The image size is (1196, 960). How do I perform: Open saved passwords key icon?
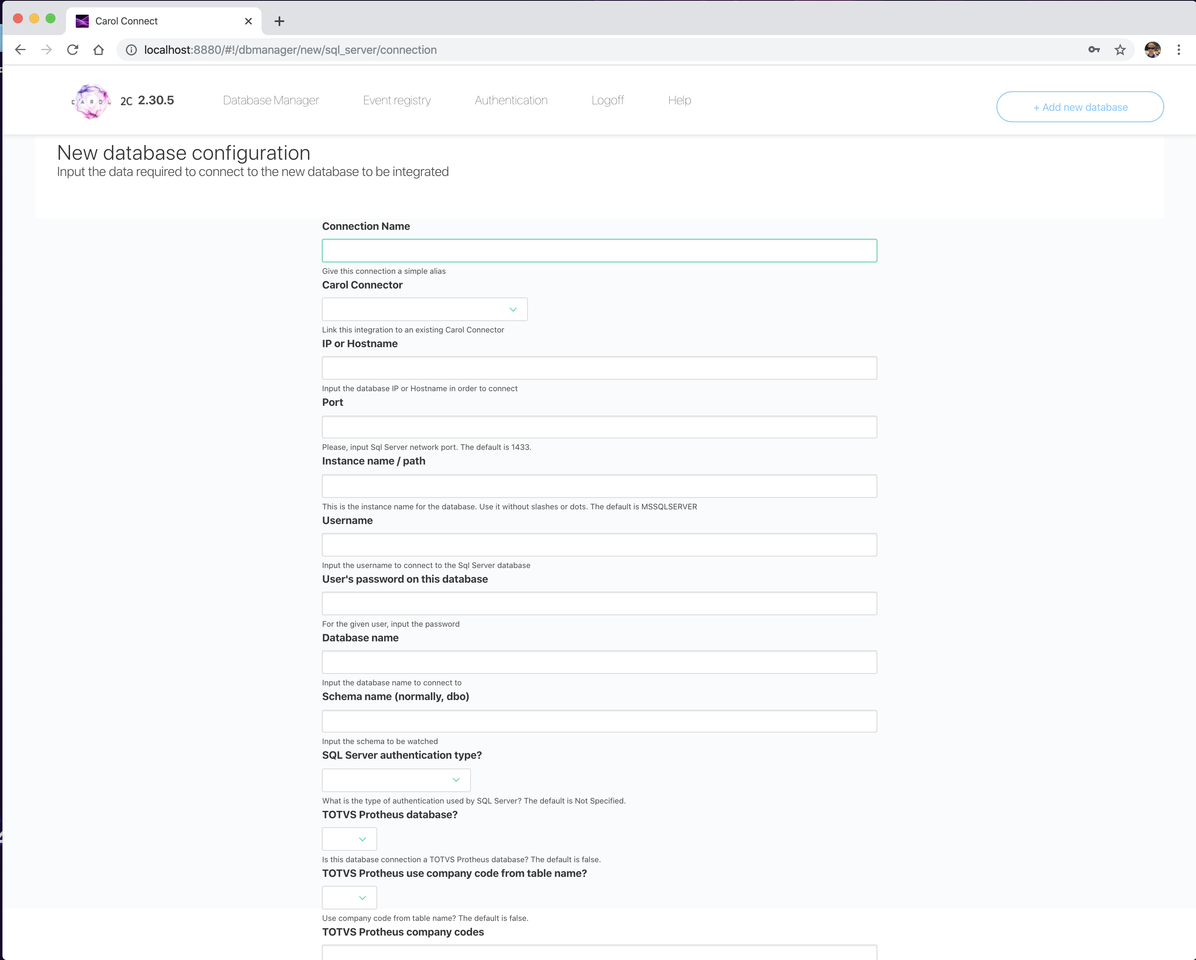click(x=1093, y=50)
